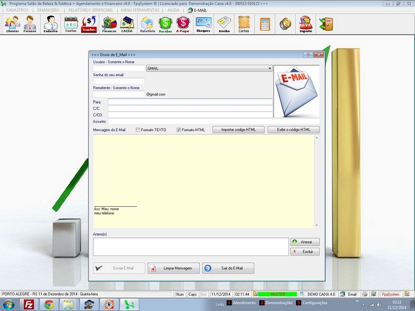Open the Cartas scroll icon
Viewport: 415px width, 311px height.
coord(244,24)
